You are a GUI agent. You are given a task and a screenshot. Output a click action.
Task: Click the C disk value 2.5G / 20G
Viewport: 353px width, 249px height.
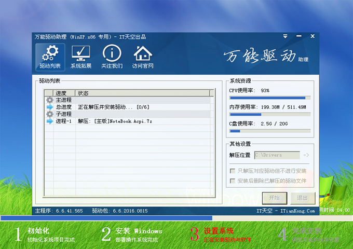click(274, 123)
